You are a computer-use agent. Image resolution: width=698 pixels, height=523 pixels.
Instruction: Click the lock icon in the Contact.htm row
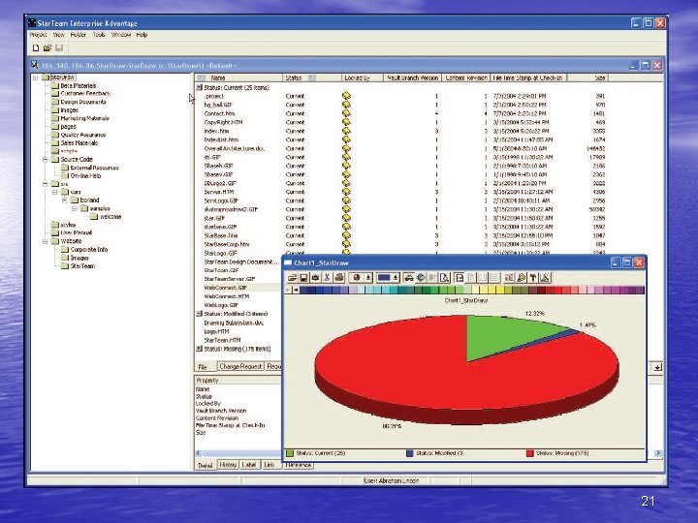point(346,113)
